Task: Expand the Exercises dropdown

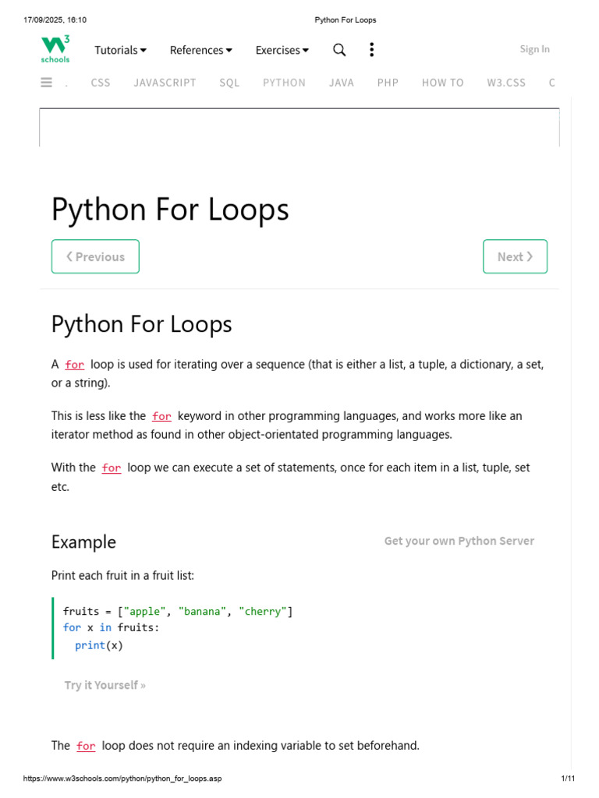Action: point(282,50)
